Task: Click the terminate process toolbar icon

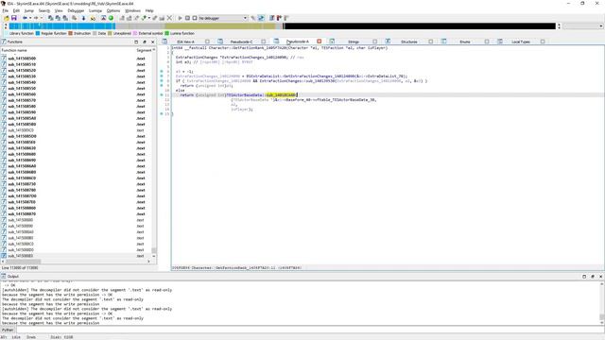Action: pos(195,18)
